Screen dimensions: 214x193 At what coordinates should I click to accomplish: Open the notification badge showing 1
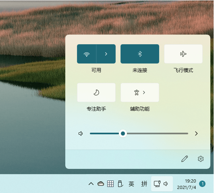(202, 184)
